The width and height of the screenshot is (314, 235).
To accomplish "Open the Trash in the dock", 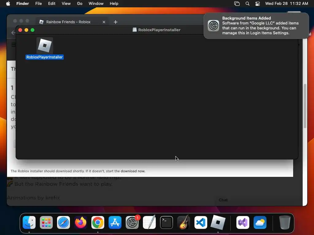I will [x=285, y=222].
